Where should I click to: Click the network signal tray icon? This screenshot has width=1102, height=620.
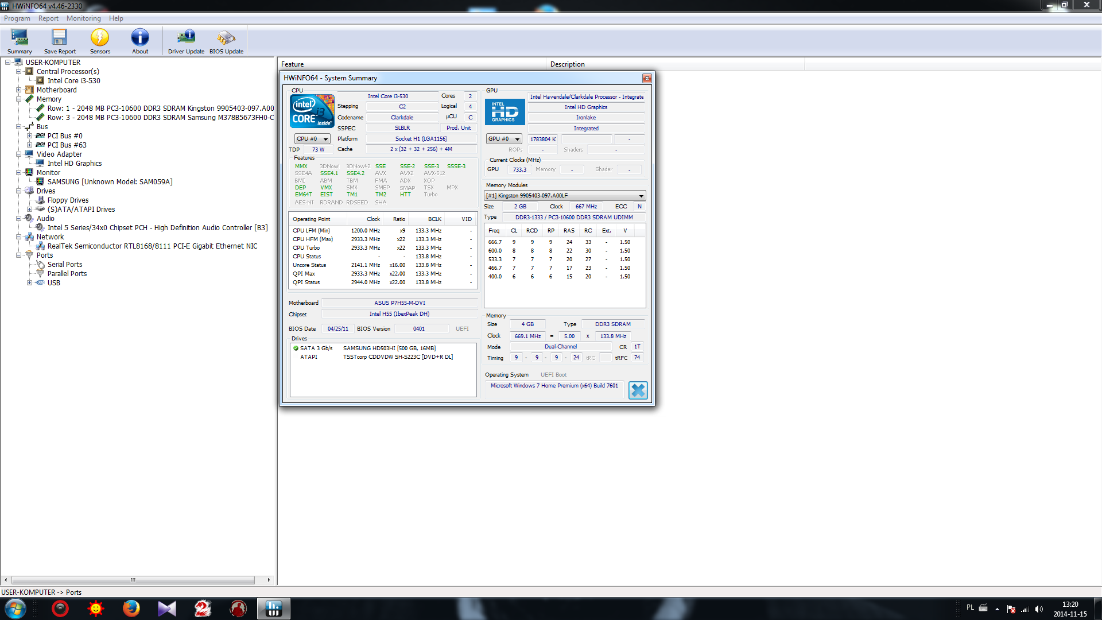(1025, 609)
